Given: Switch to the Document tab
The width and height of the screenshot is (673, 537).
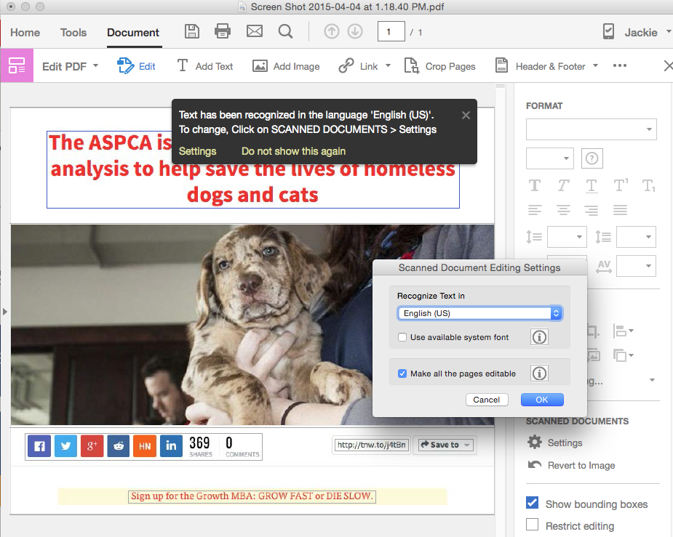Looking at the screenshot, I should click(x=133, y=32).
